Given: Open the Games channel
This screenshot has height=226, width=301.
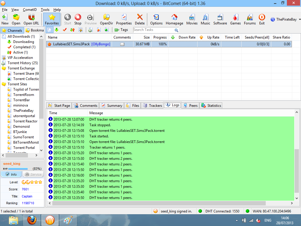Looking at the screenshot, I should (x=235, y=19).
